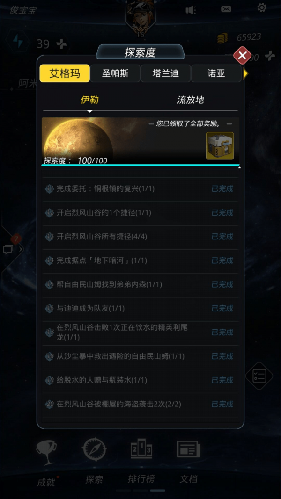Click the player avatar portrait
This screenshot has height=499, width=281.
pos(140,16)
